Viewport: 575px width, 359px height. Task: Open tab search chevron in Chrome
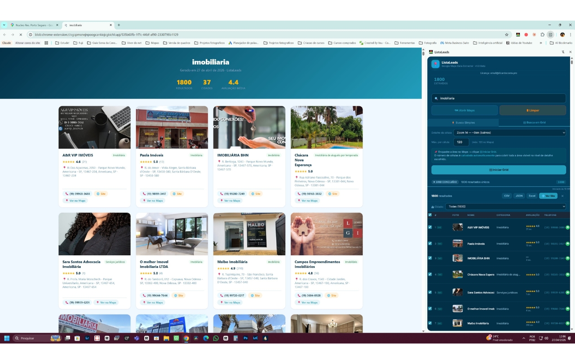tap(4, 25)
